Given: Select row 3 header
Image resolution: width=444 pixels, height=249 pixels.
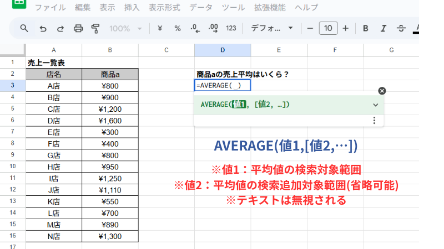Looking at the screenshot, I should (13, 86).
